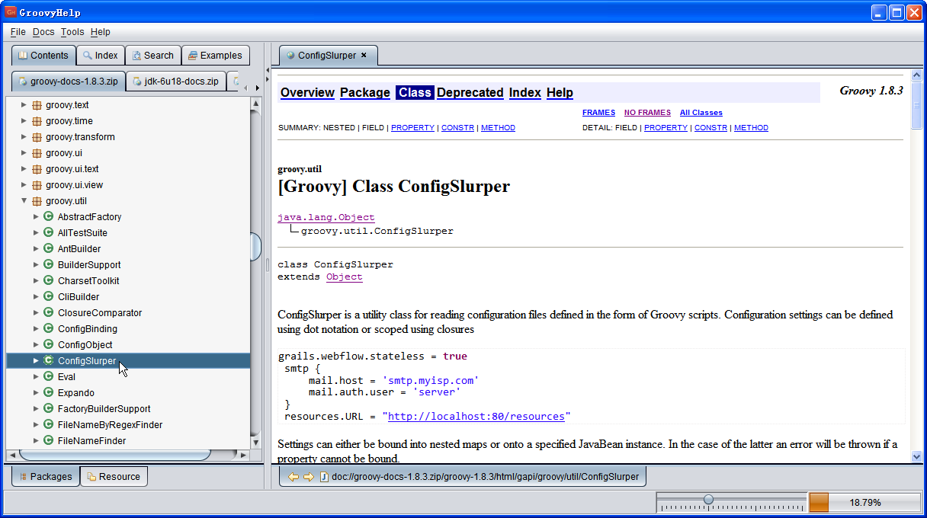The height and width of the screenshot is (518, 927).
Task: Click the document pane scroll-down arrow
Action: pyautogui.click(x=916, y=456)
